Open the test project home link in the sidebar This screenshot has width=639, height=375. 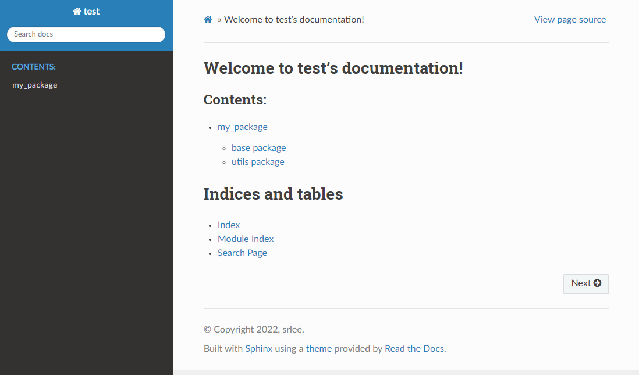[86, 12]
